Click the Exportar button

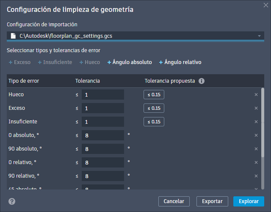pos(212,201)
